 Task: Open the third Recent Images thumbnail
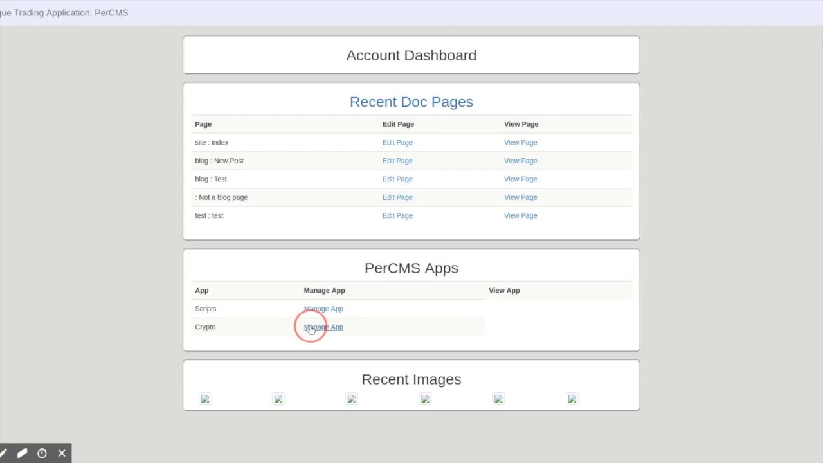(352, 399)
